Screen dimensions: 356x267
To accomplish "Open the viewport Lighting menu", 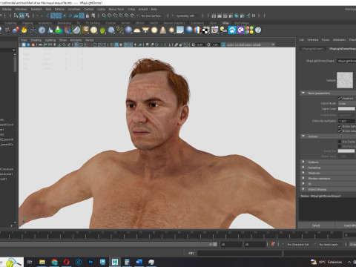I will 50,40.
